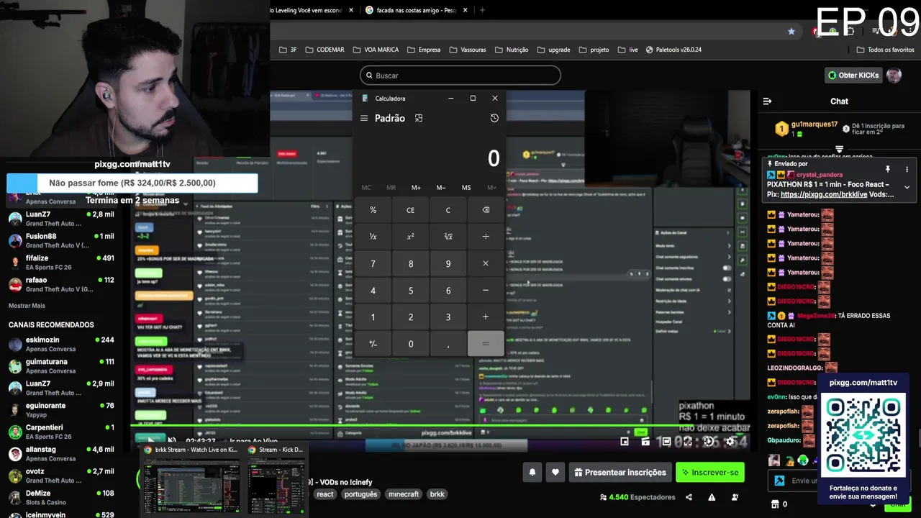921x518 pixels.
Task: Open the VOA MARICA bookmarks folder
Action: click(x=376, y=50)
